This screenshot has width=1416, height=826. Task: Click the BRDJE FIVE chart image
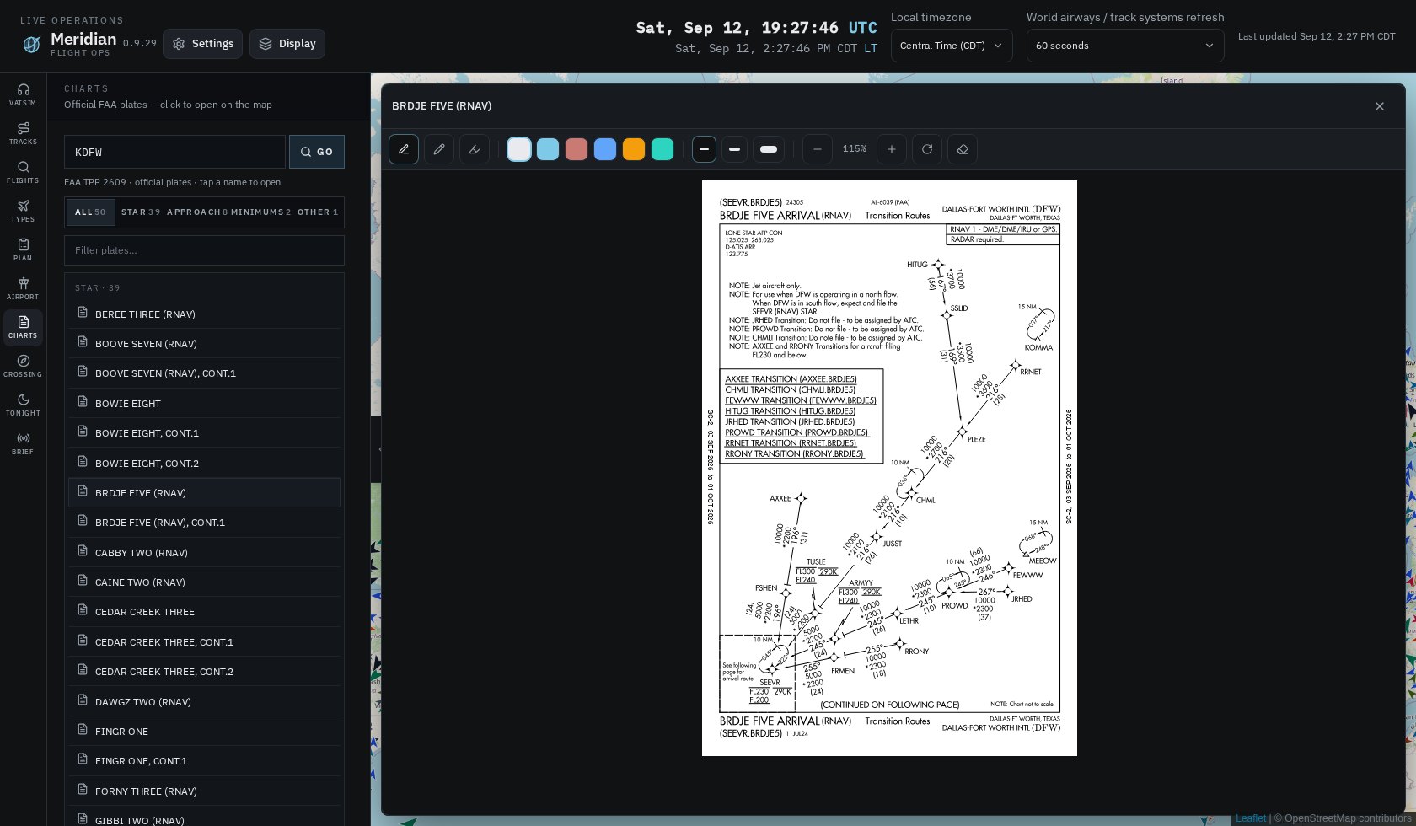[x=889, y=468]
